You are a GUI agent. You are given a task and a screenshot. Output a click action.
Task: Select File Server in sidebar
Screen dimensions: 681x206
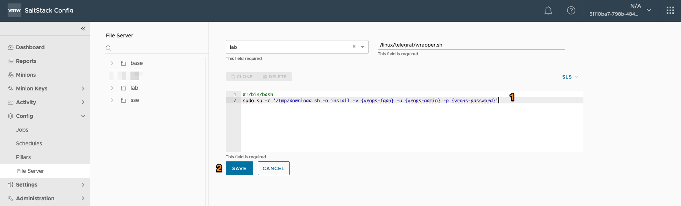click(x=45, y=171)
